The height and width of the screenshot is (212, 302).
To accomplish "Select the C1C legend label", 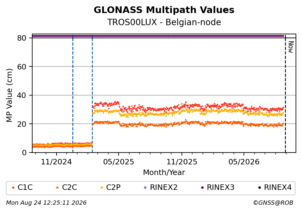I will click(x=25, y=187).
